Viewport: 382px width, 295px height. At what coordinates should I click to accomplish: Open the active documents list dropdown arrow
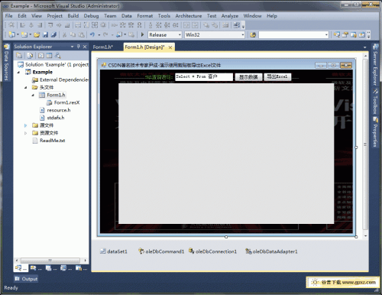coord(364,47)
